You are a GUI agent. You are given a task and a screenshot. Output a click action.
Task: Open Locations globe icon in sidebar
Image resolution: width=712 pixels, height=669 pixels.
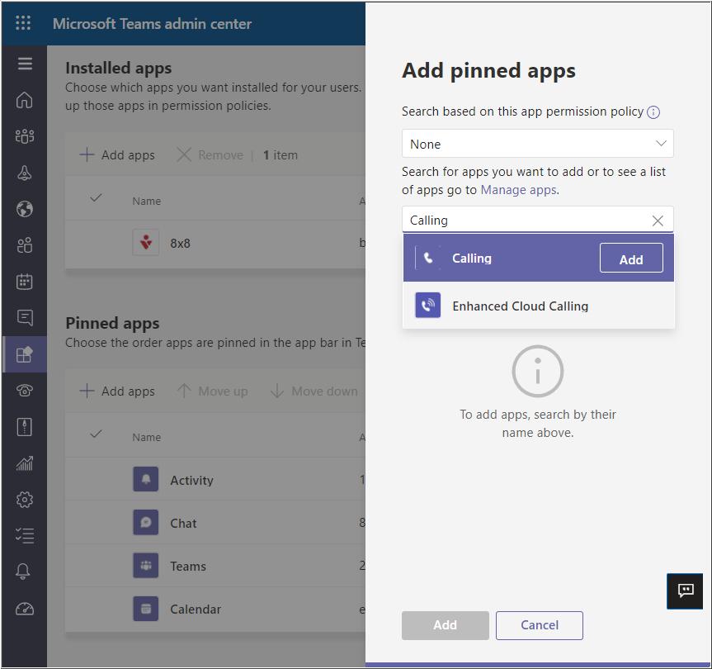[25, 209]
